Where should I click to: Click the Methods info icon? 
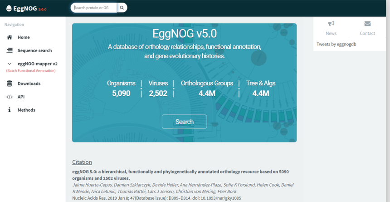pyautogui.click(x=10, y=110)
